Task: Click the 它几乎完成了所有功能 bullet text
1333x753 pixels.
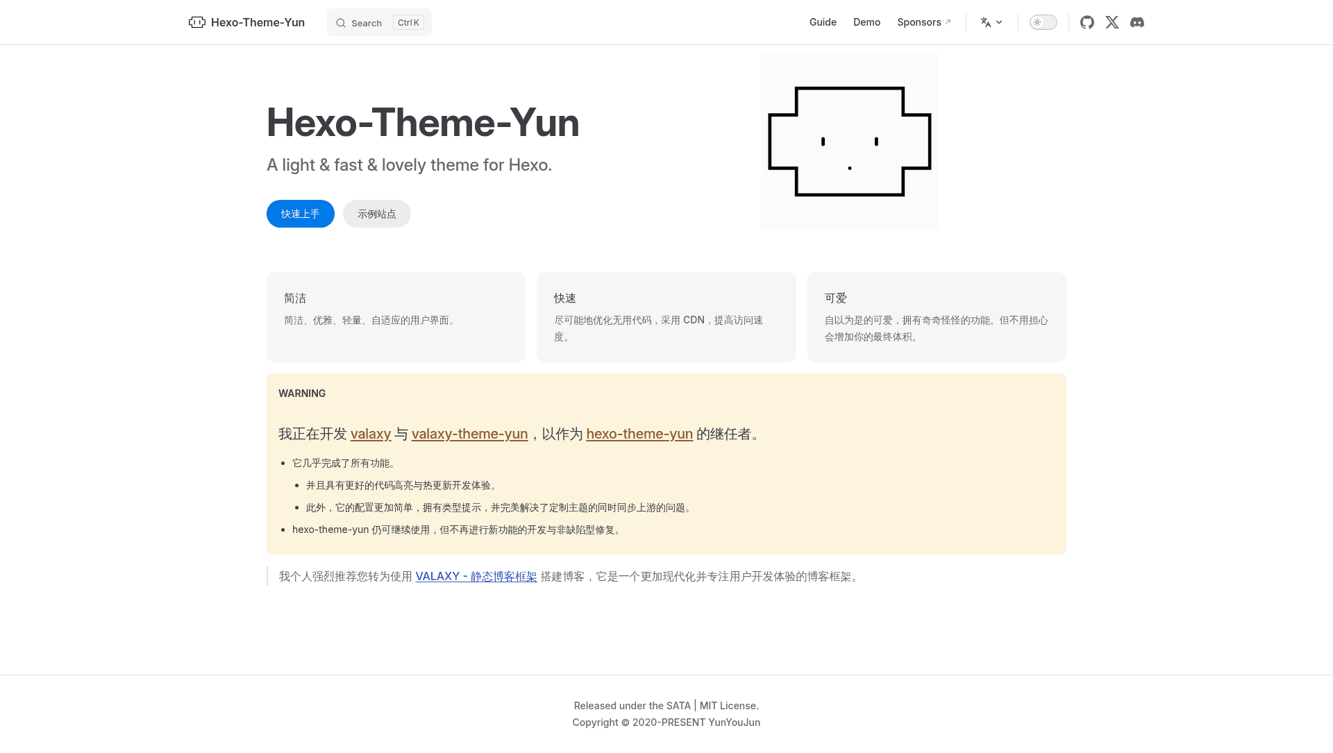Action: tap(346, 463)
